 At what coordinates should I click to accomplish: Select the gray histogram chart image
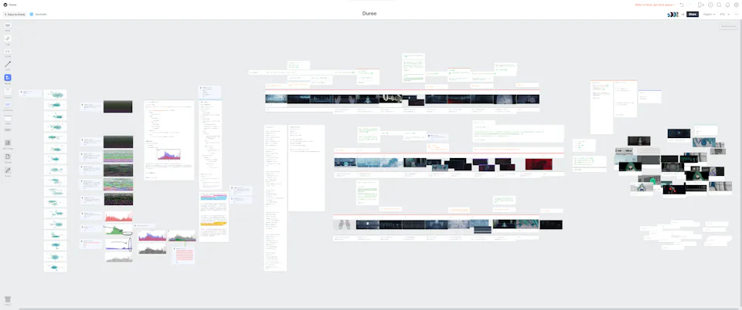pos(118,258)
